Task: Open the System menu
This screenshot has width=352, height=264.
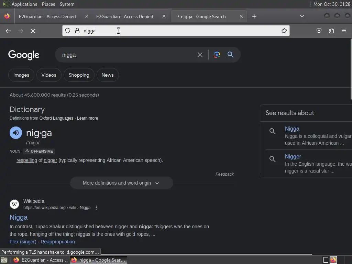Action: [67, 4]
